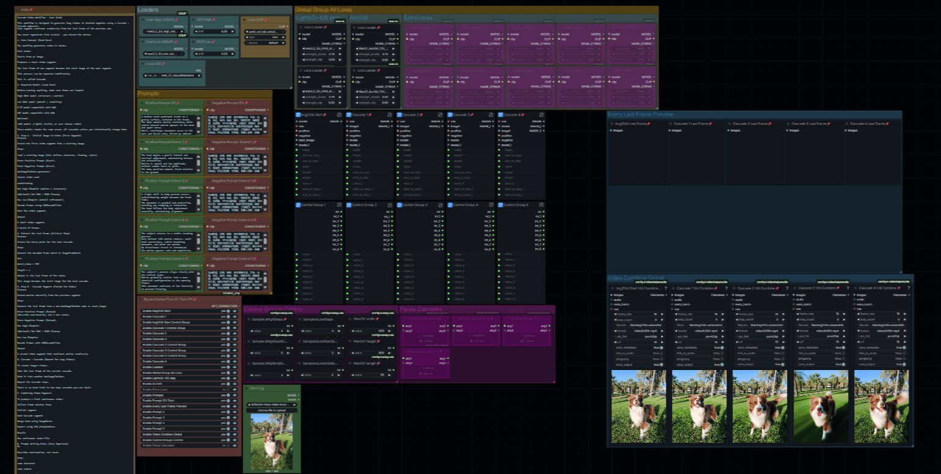Jump to group arrow for Enable Img2Vid Start
Viewport: 941px width, 474px height.
[235, 311]
